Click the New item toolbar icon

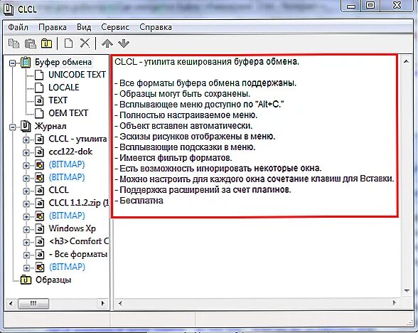tap(68, 43)
